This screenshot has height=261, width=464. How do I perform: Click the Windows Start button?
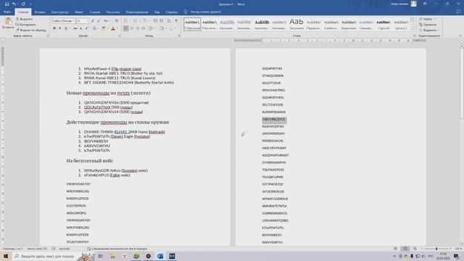click(6, 256)
